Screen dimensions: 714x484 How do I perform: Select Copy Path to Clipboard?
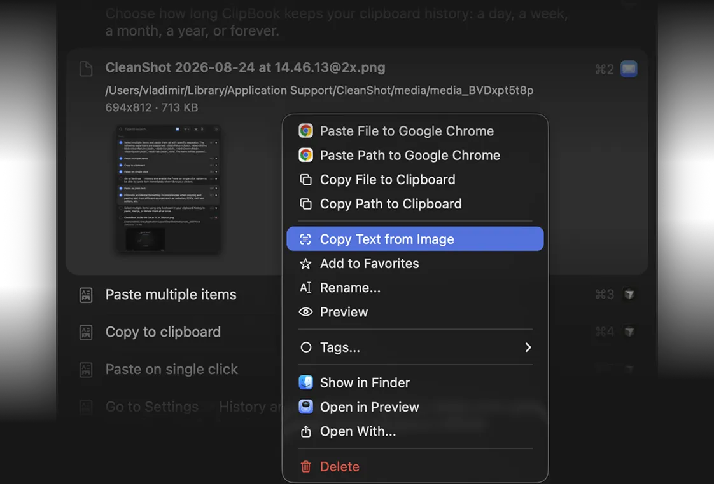(415, 204)
